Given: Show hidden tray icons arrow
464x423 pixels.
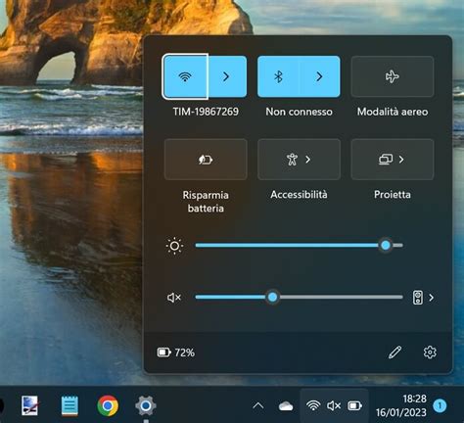Looking at the screenshot, I should point(258,405).
